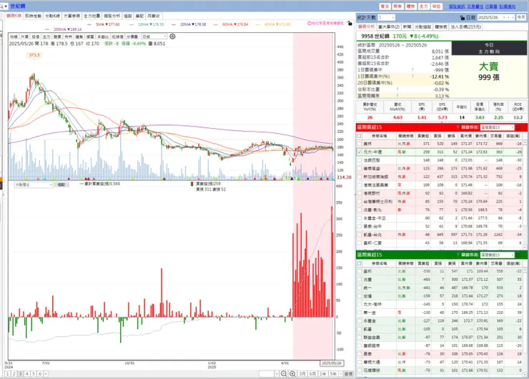
Task: Select page button 3 below the chart
Action: pyautogui.click(x=20, y=373)
